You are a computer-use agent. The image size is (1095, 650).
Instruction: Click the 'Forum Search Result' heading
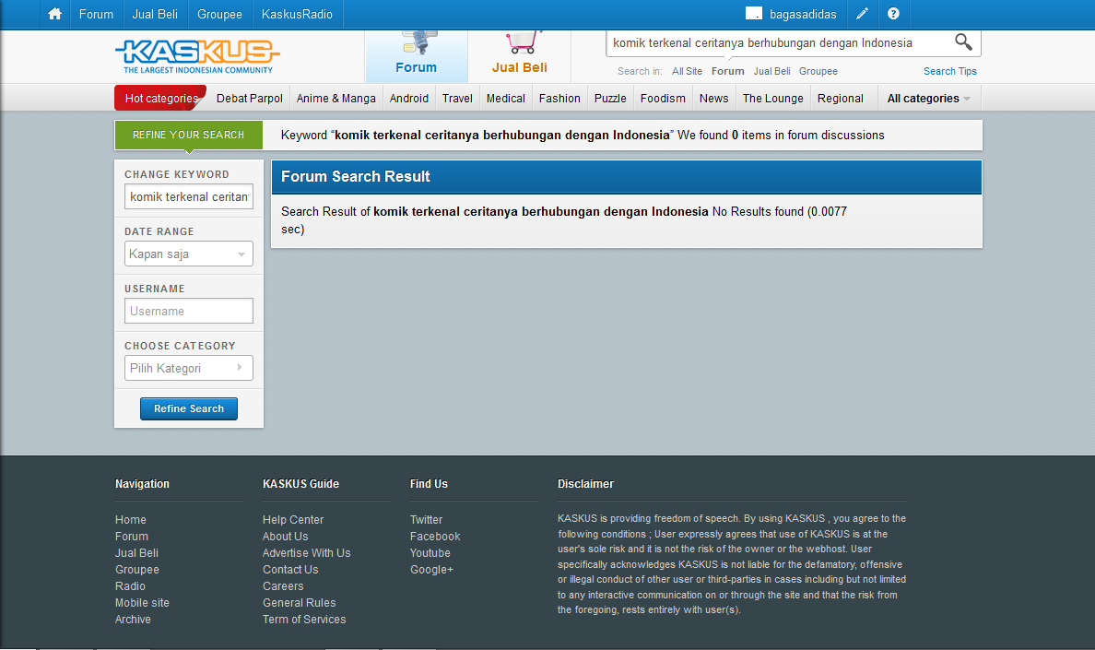[x=356, y=177]
